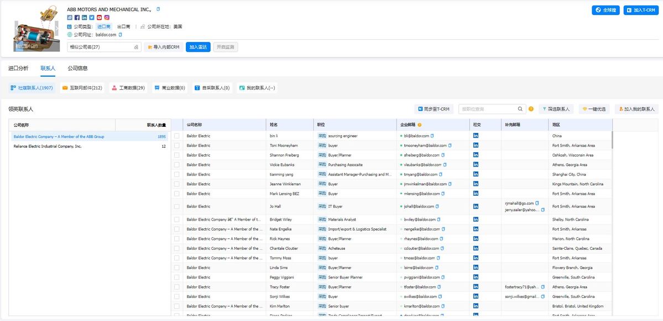
Task: Switch to the 公司信息 tab
Action: coord(78,68)
